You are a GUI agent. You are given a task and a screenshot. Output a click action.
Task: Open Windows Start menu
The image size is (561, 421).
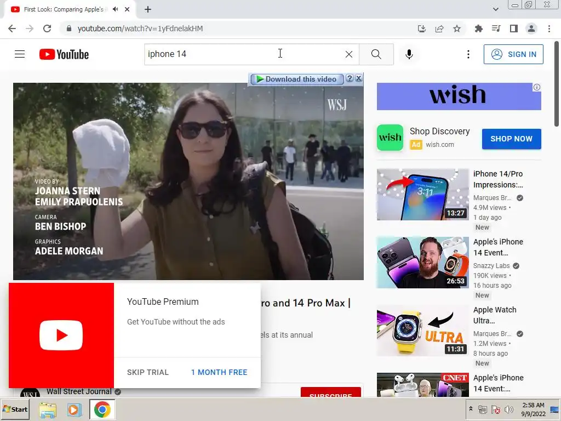[15, 409]
